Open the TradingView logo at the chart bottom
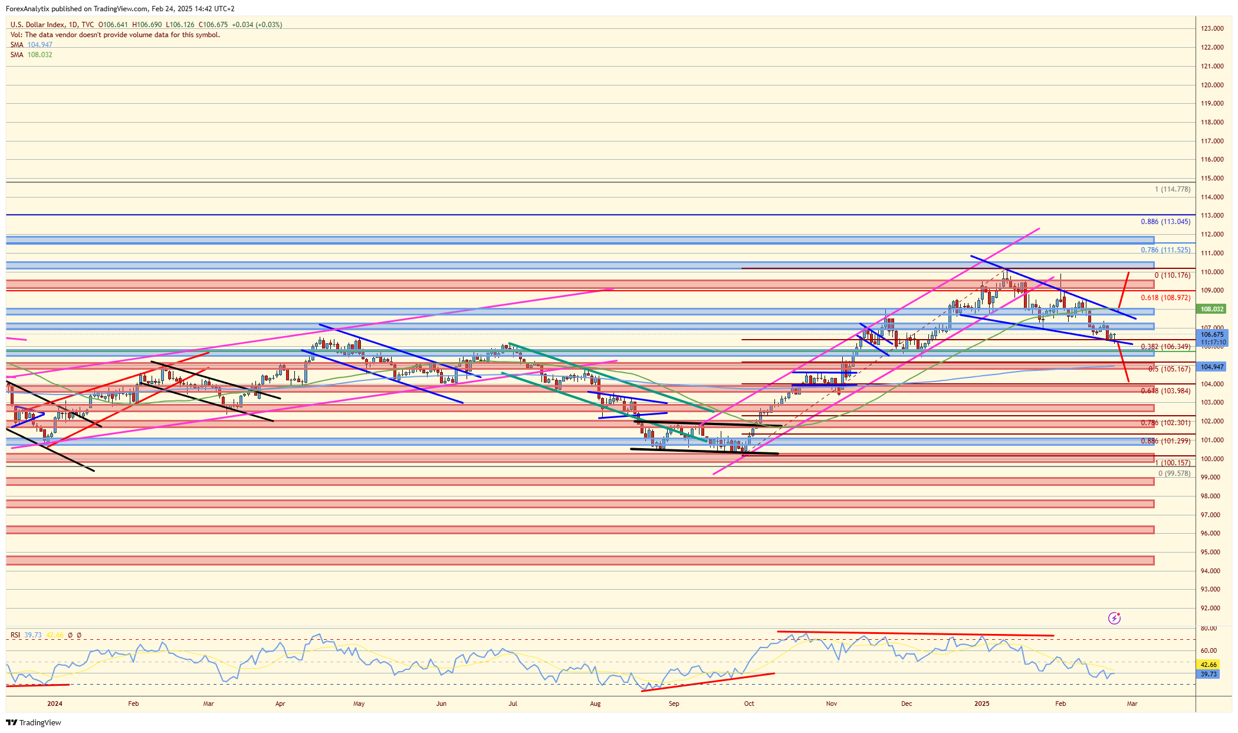The width and height of the screenshot is (1238, 733). click(34, 722)
